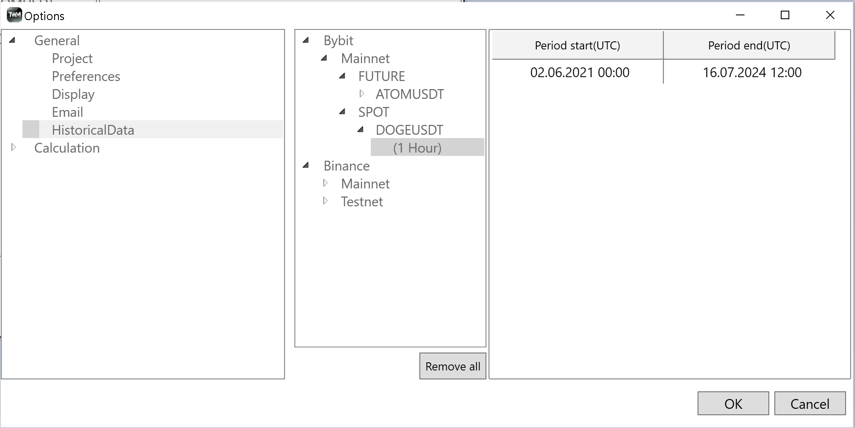
Task: Expand the Calculation tree node
Action: pyautogui.click(x=14, y=147)
